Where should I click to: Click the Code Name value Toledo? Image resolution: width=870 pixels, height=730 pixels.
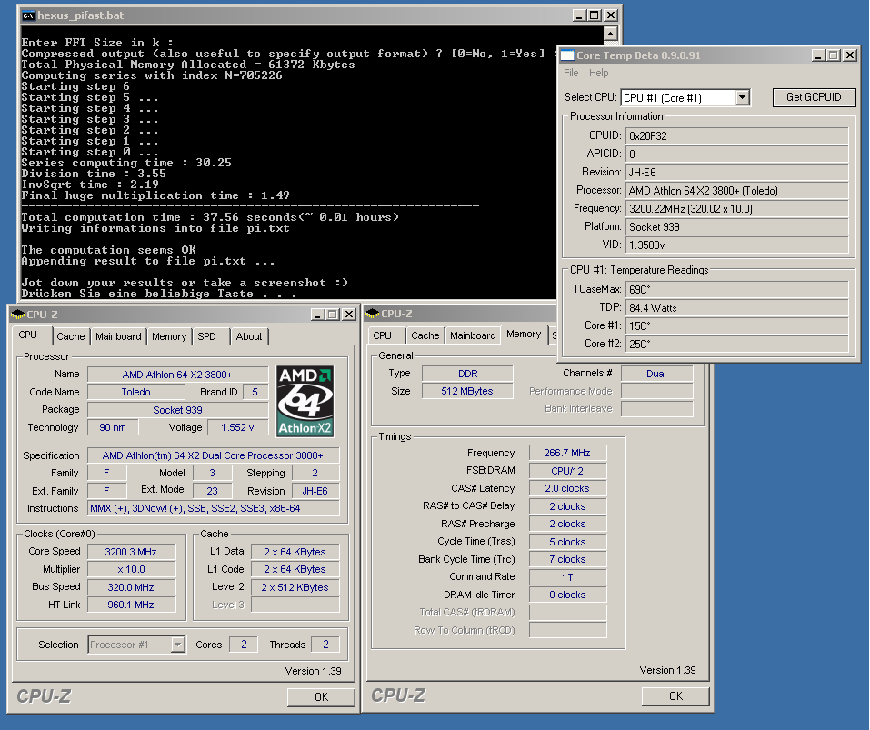(x=136, y=392)
